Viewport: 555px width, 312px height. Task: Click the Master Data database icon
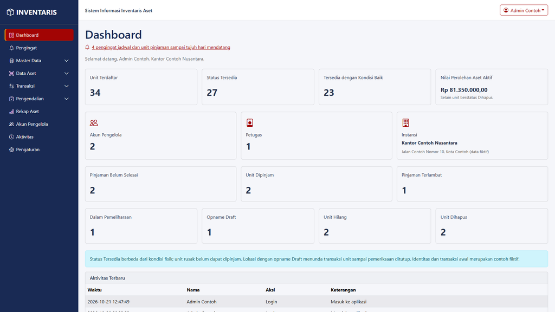click(x=11, y=61)
